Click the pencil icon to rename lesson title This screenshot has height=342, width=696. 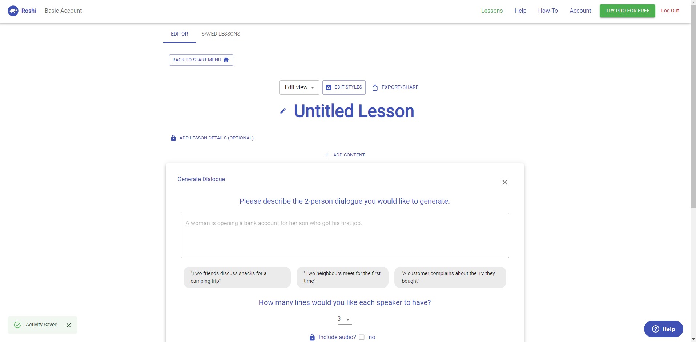tap(283, 111)
